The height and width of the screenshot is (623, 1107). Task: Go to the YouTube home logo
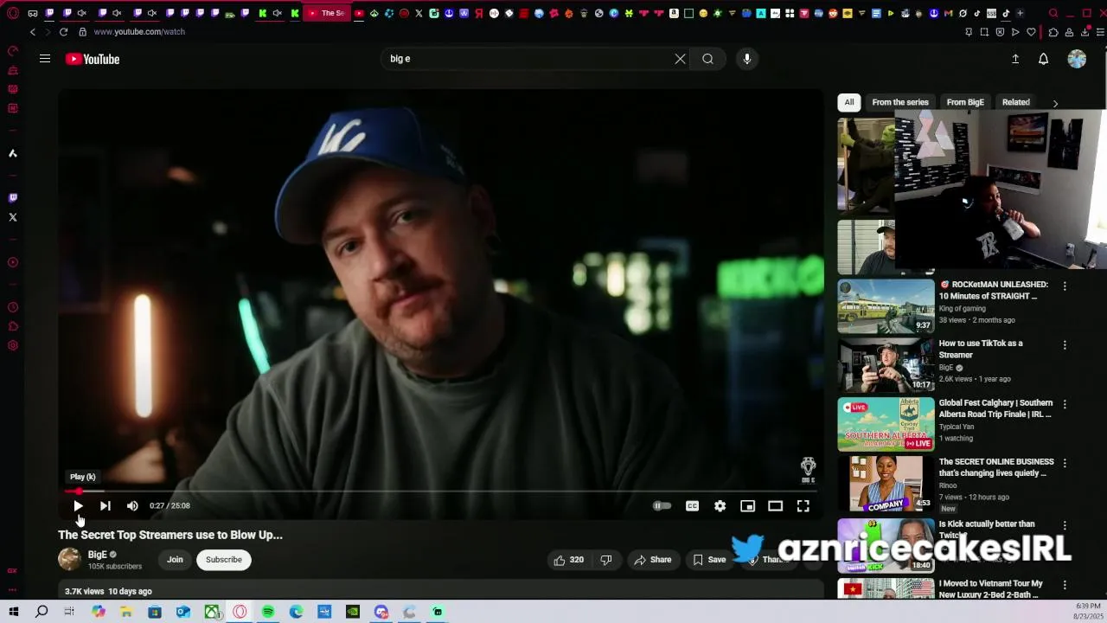[x=93, y=59]
